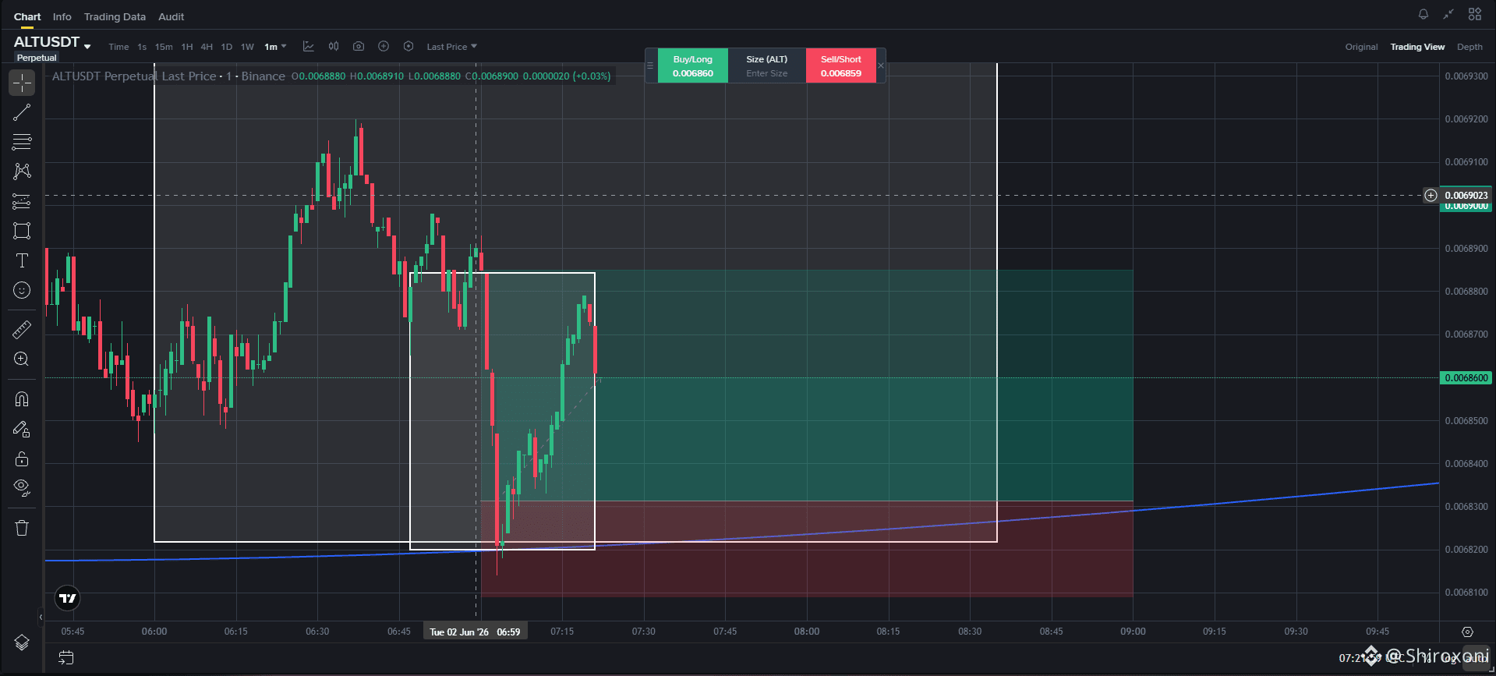This screenshot has height=676, width=1496.
Task: Collapse the drawing toolbar with side arrow
Action: click(41, 618)
